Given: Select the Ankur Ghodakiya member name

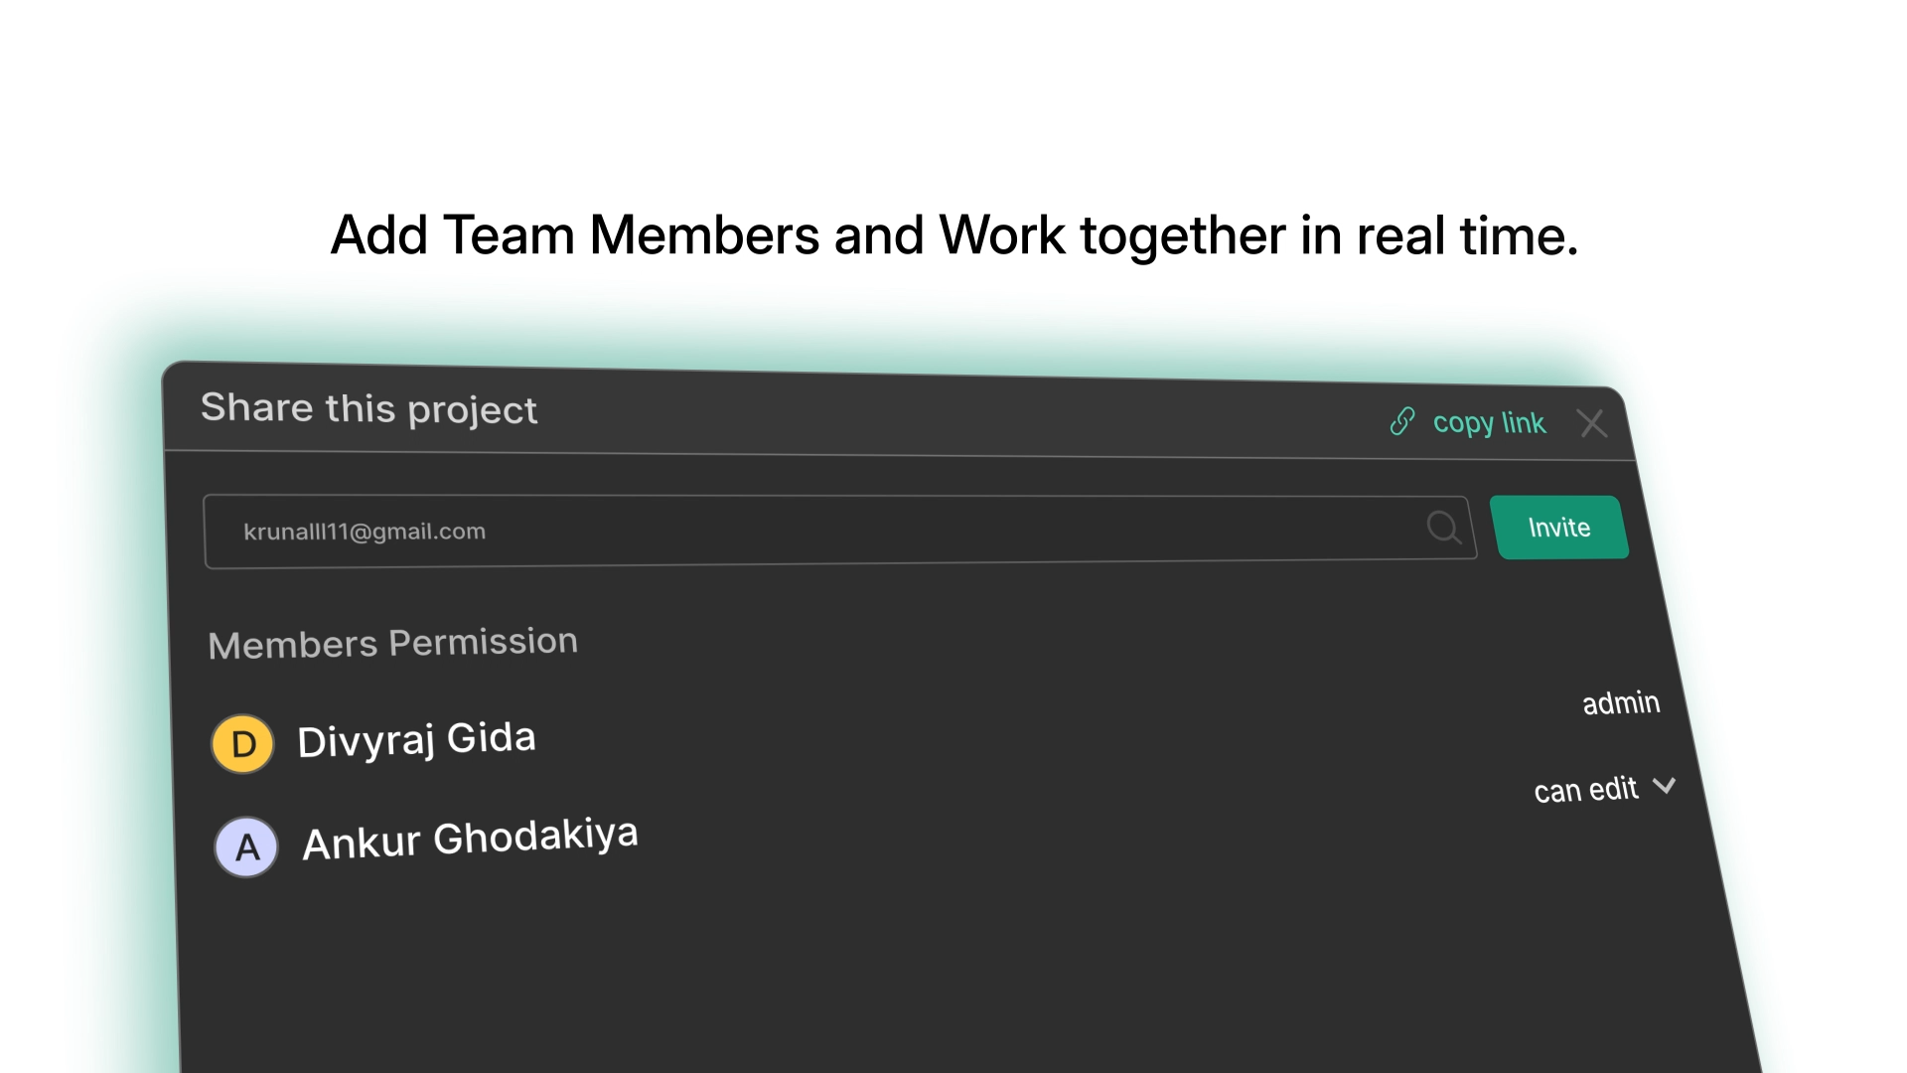Looking at the screenshot, I should (470, 840).
